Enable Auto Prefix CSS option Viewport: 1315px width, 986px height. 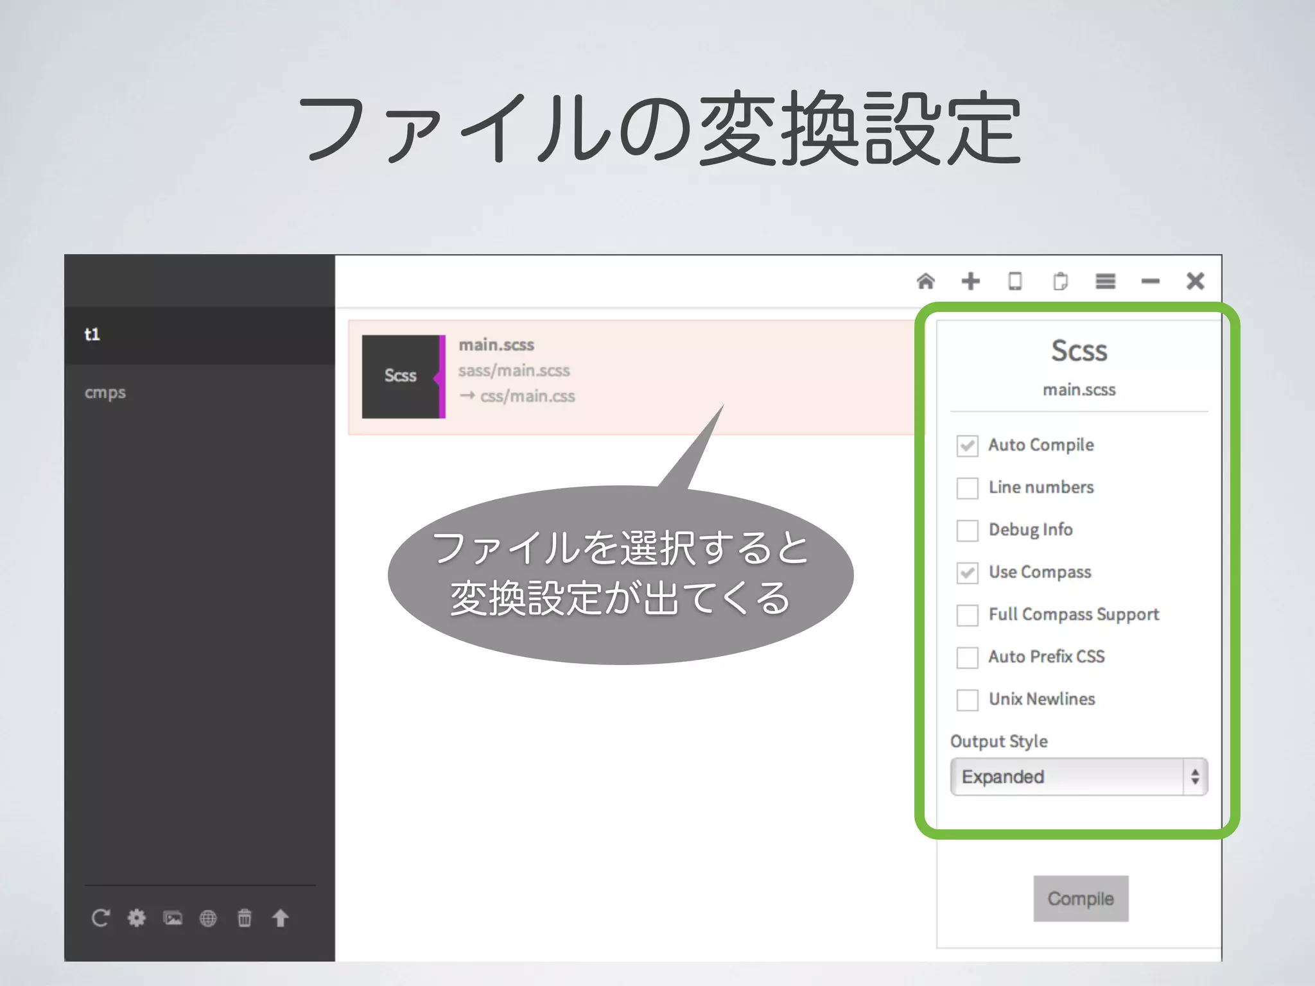point(967,657)
